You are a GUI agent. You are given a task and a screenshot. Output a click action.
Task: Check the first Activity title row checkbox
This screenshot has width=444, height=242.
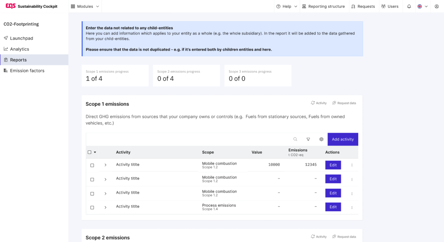coord(92,166)
